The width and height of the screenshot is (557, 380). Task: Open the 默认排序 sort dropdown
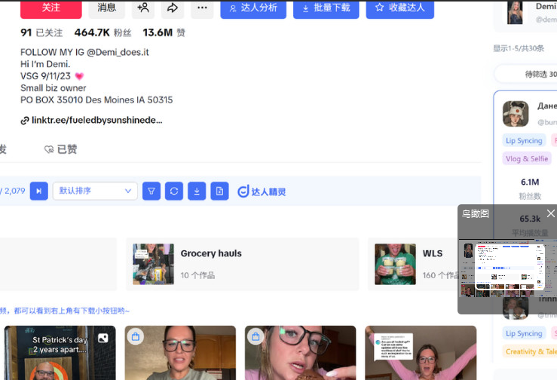(95, 192)
